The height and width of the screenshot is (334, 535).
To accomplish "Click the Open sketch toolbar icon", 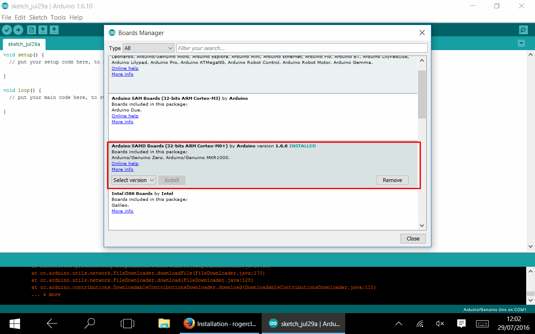I will click(x=43, y=30).
